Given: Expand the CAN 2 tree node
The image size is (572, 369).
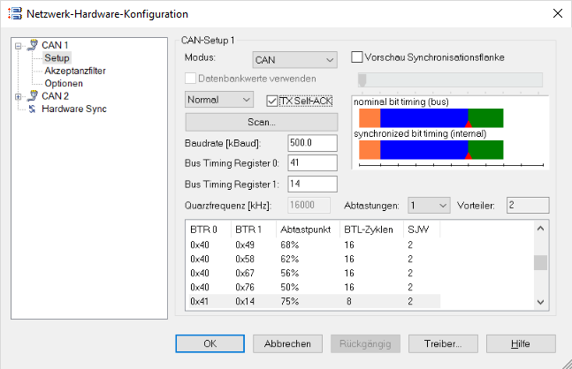Looking at the screenshot, I should coord(19,97).
